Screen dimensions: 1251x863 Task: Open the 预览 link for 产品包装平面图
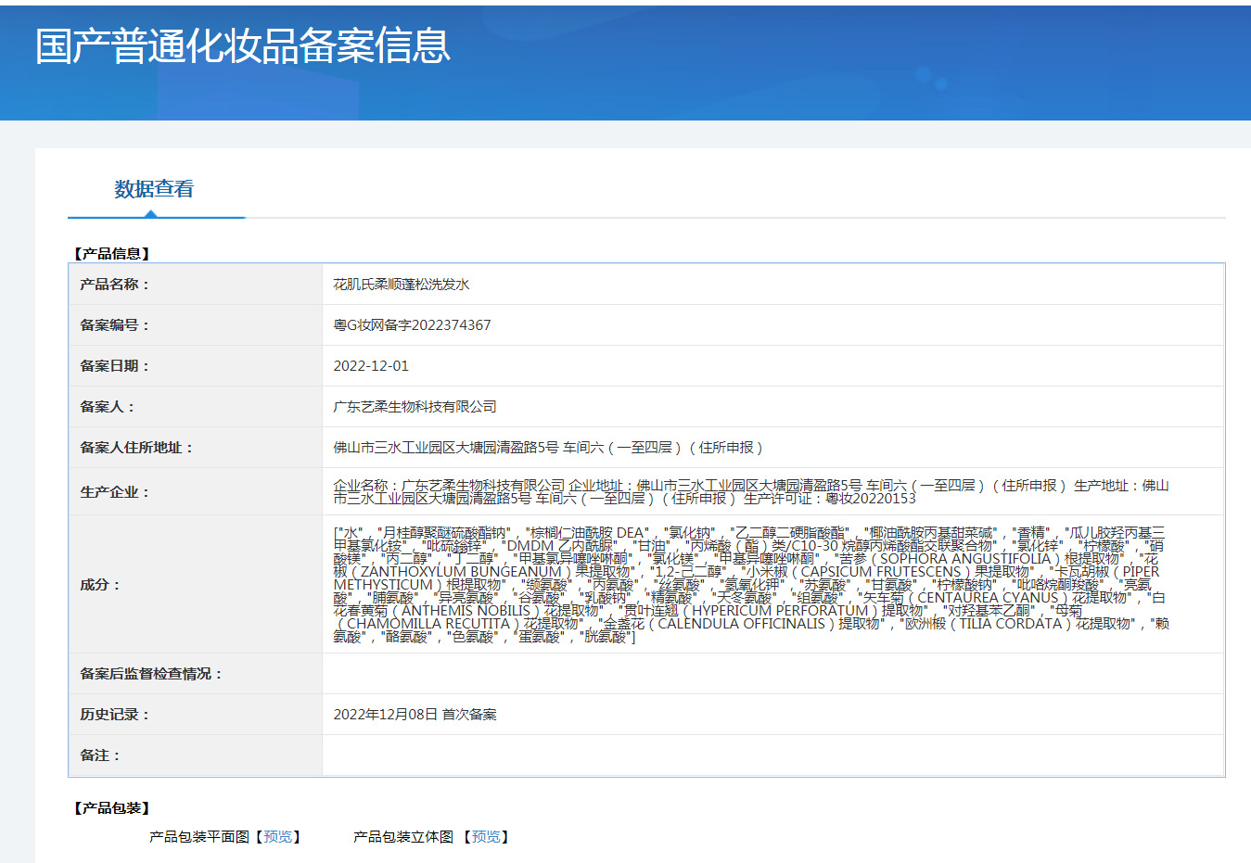[x=278, y=837]
